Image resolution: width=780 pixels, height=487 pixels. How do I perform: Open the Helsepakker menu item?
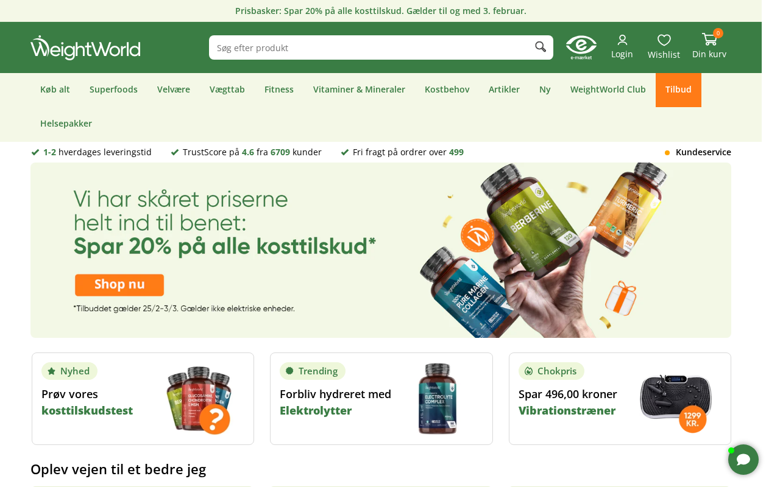(66, 124)
